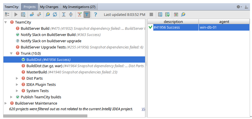Collapse the TeamCity root node
The image size is (252, 119).
click(6, 22)
